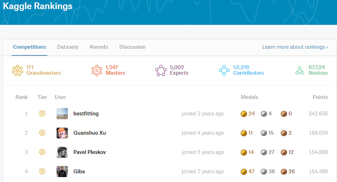Click Guanshuo Xu's bronze medal icon
Screen dimensions: 337x182
coord(284,133)
